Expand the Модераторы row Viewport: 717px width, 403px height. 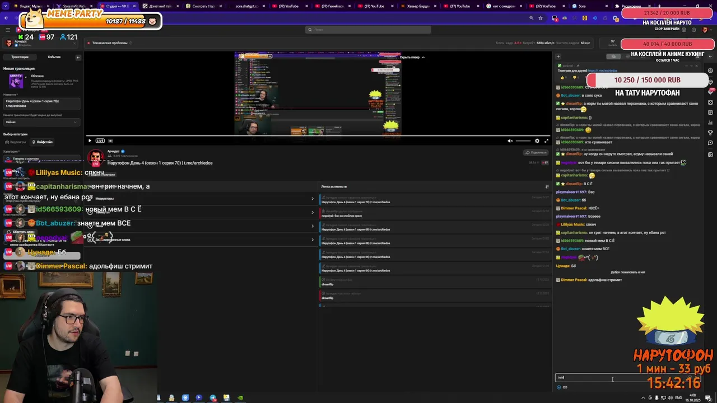[202, 199]
